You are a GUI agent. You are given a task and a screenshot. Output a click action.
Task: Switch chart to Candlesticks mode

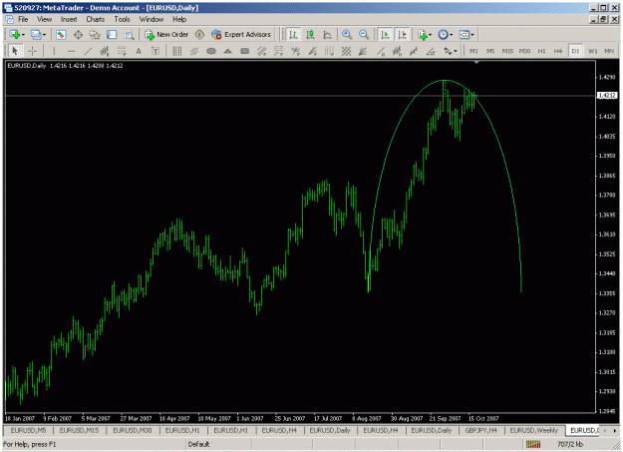[310, 35]
